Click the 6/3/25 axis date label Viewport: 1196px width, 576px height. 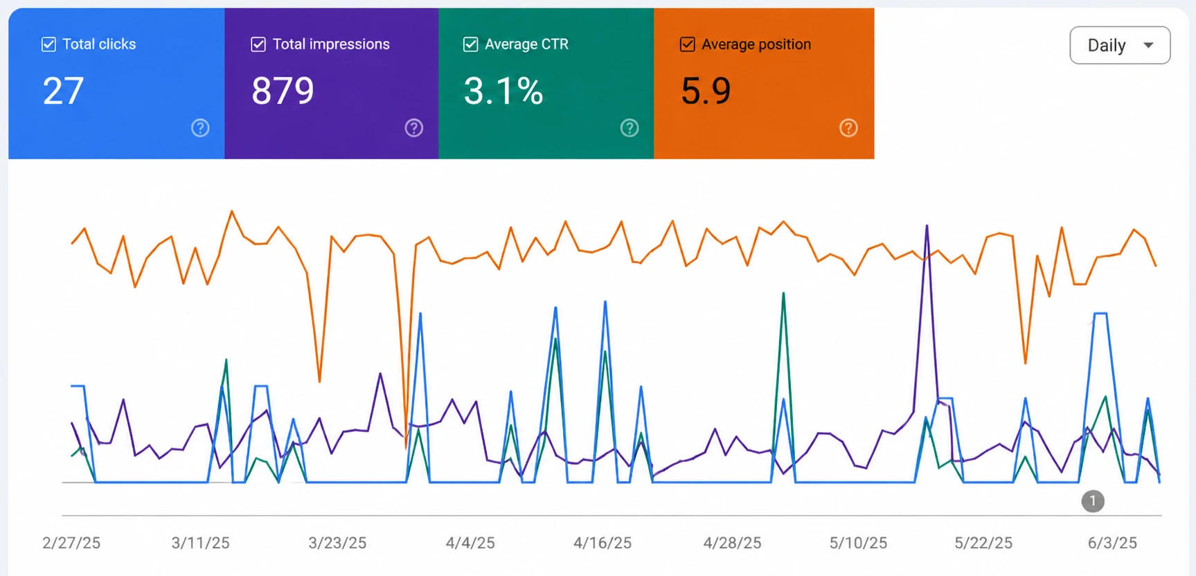(x=1112, y=543)
